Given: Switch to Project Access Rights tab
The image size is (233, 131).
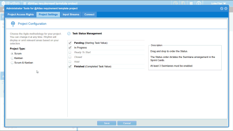Looking at the screenshot, I should 21,15.
